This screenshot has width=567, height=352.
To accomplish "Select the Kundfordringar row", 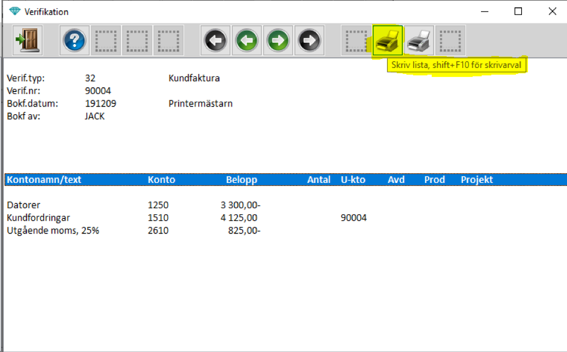I will (x=286, y=218).
